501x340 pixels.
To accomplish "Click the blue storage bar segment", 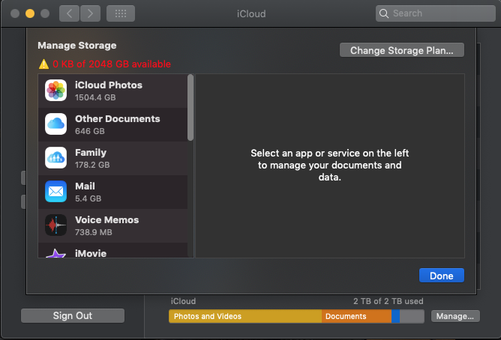I will [x=395, y=316].
